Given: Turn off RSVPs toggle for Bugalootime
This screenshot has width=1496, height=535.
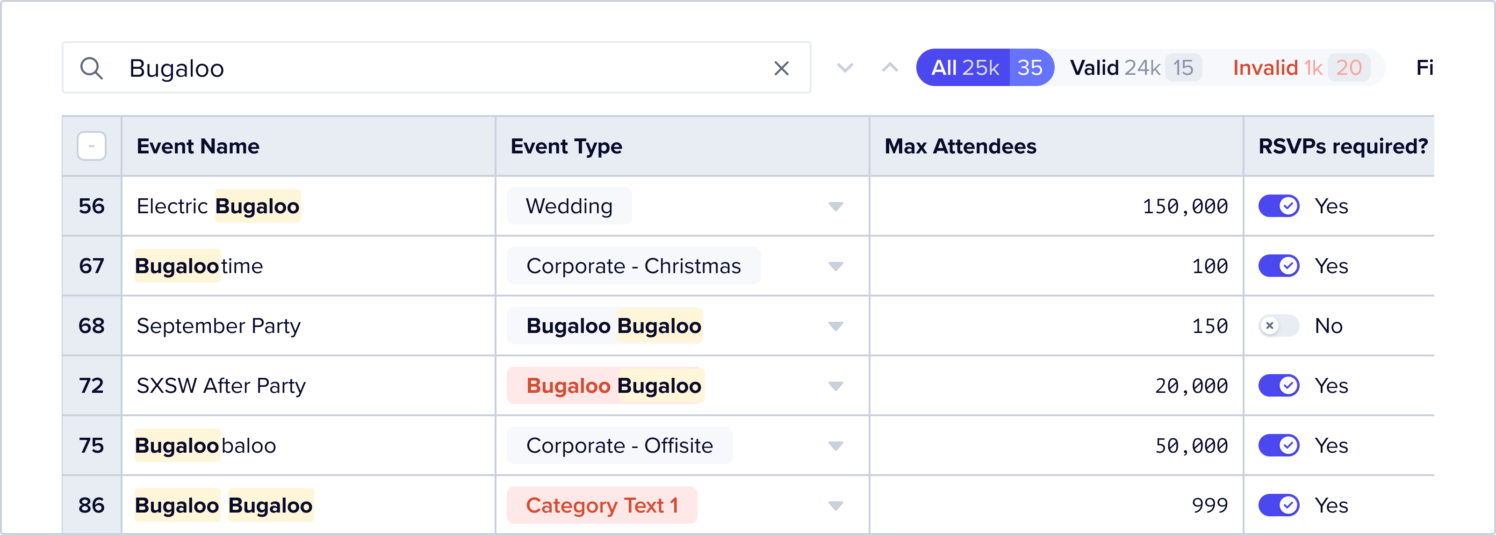Looking at the screenshot, I should pyautogui.click(x=1278, y=266).
